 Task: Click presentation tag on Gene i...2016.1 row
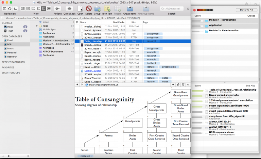[x=169, y=67]
